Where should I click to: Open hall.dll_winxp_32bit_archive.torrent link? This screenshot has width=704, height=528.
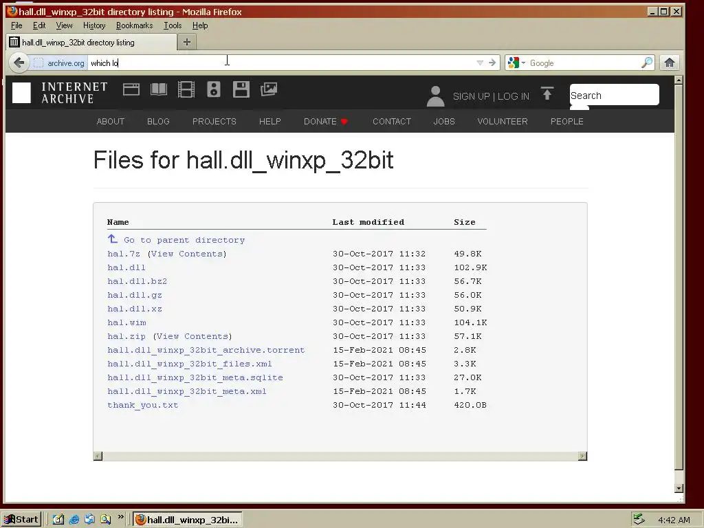pyautogui.click(x=206, y=350)
